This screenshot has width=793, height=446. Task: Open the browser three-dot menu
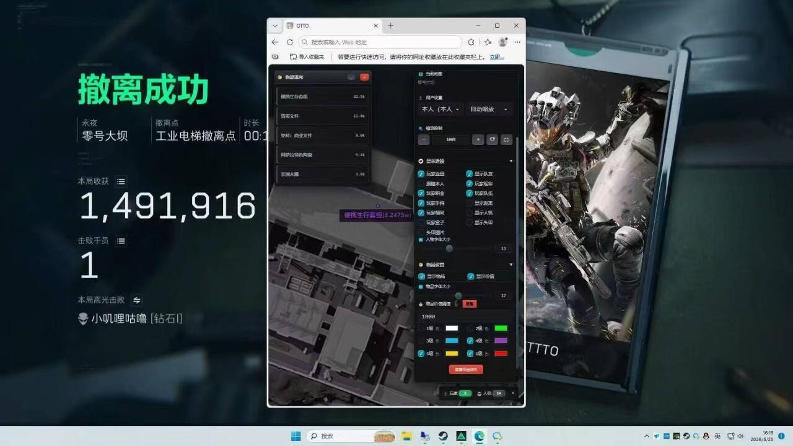[x=517, y=42]
